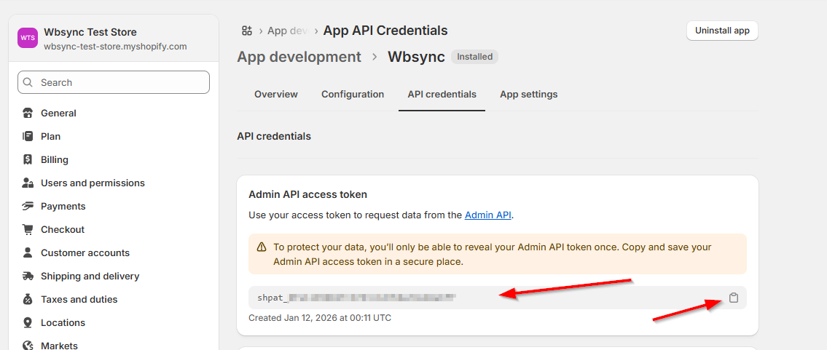Screen dimensions: 827x350
Task: Click the Plan sidebar icon
Action: pyautogui.click(x=28, y=137)
